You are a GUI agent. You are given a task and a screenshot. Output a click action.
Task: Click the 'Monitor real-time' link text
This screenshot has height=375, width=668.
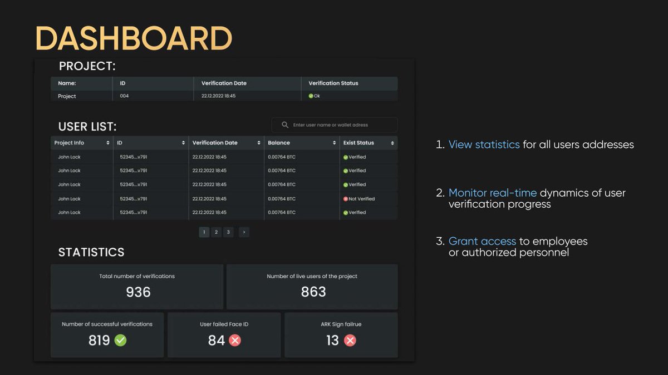point(493,193)
